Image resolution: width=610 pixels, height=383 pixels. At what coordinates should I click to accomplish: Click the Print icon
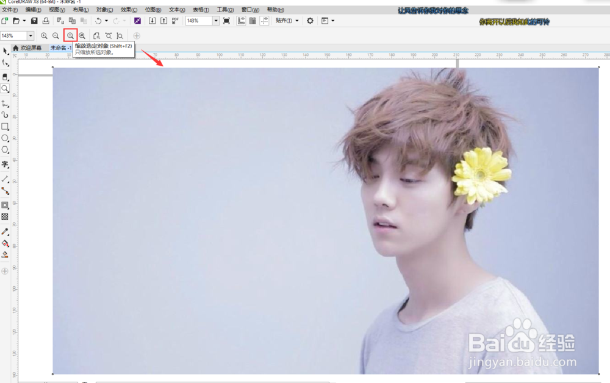tap(46, 21)
